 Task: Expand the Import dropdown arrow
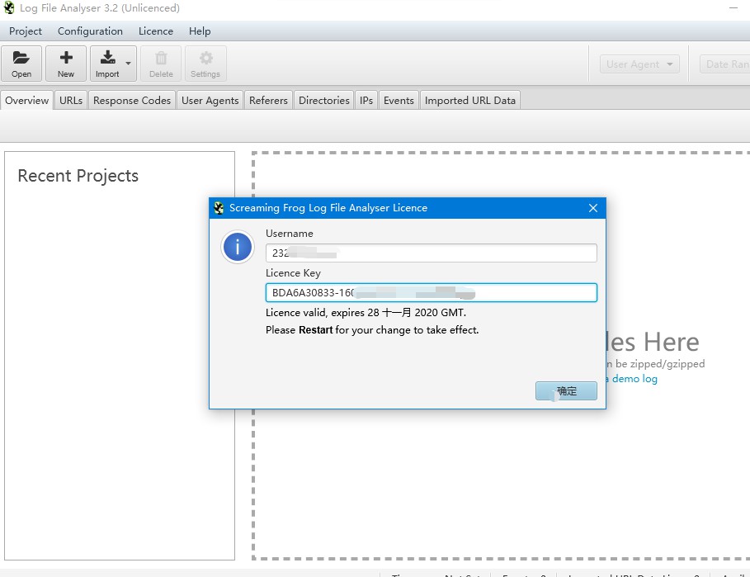(x=128, y=64)
